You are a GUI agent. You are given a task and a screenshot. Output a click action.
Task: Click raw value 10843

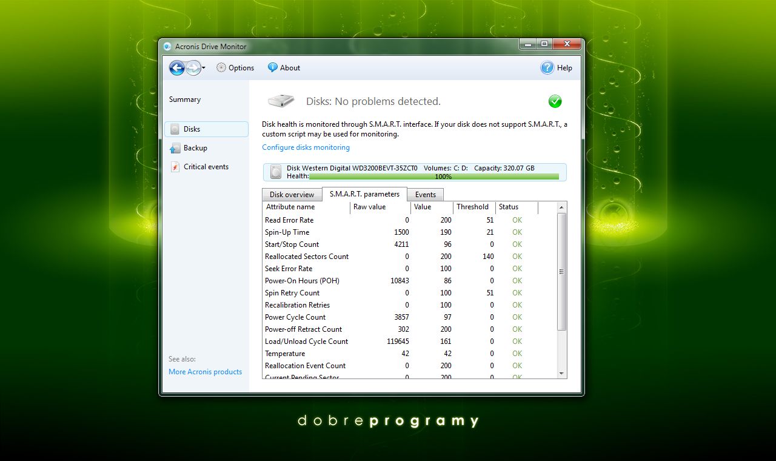pyautogui.click(x=400, y=281)
